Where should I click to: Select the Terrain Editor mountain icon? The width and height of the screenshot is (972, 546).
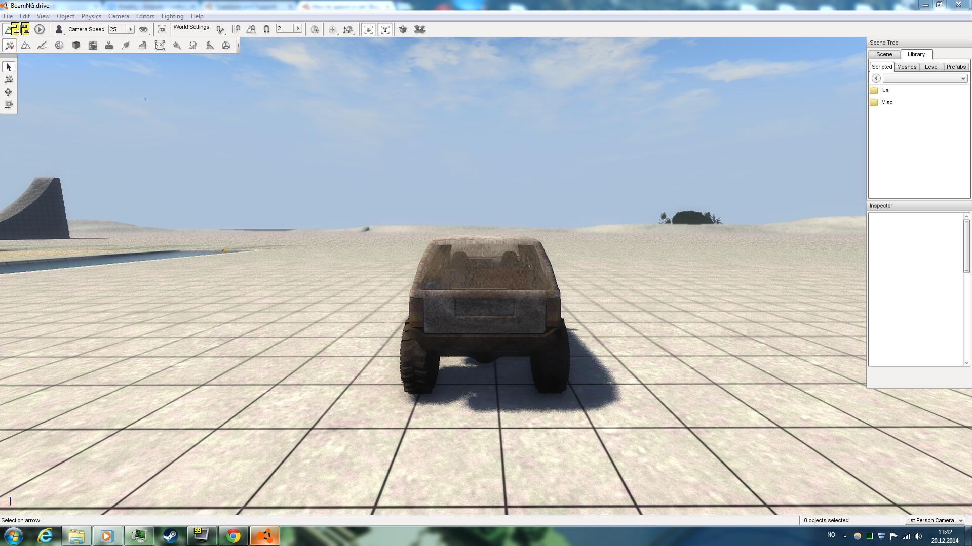(x=26, y=46)
